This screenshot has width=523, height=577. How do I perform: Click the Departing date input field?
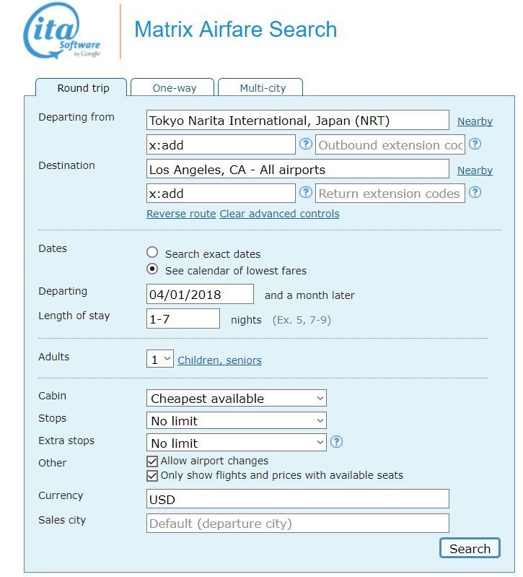coord(200,295)
